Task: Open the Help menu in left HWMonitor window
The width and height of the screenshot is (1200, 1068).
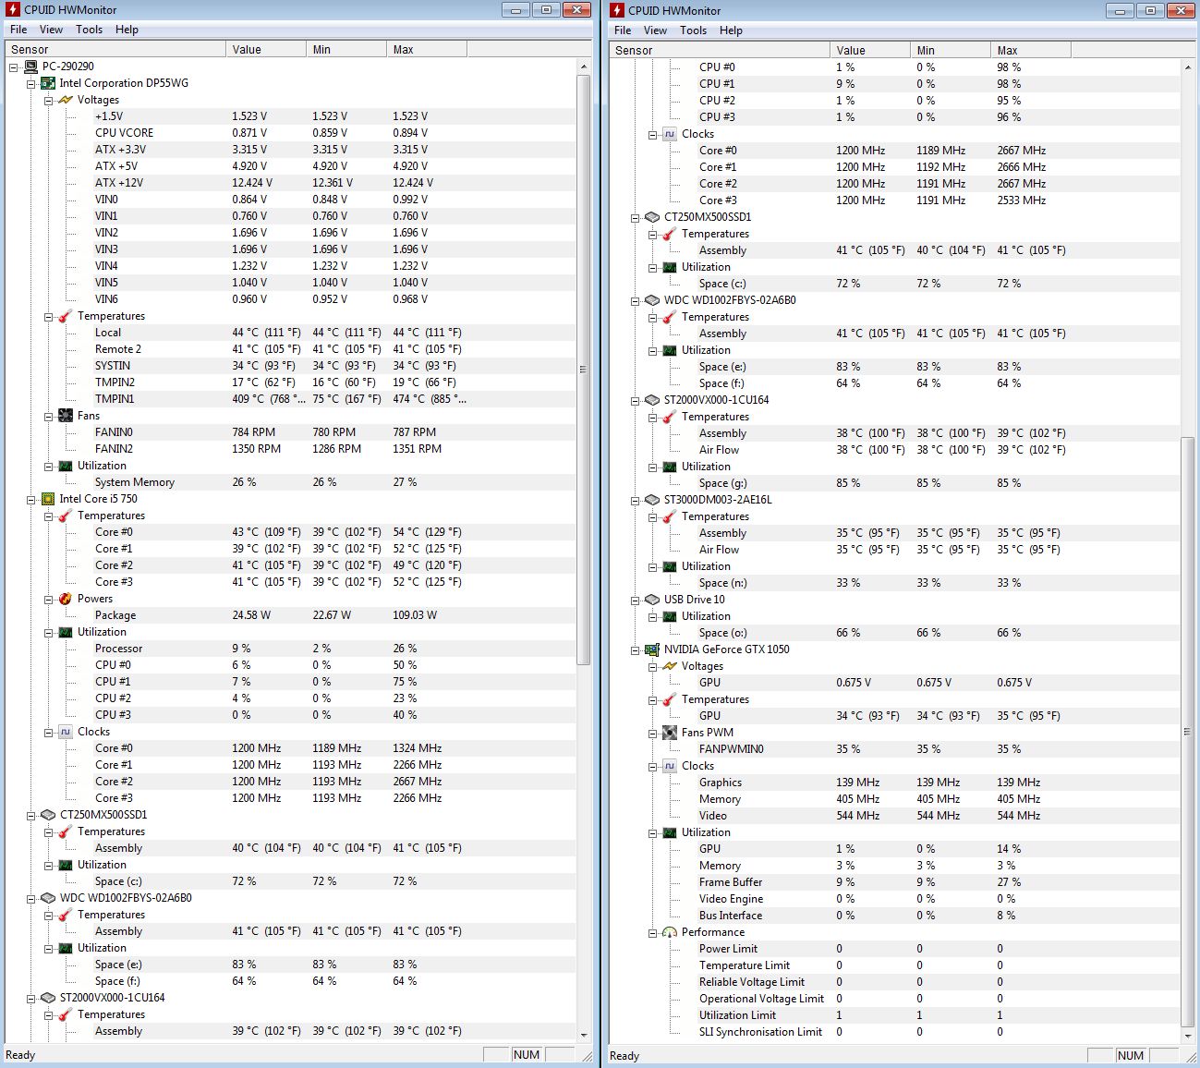Action: pyautogui.click(x=127, y=30)
